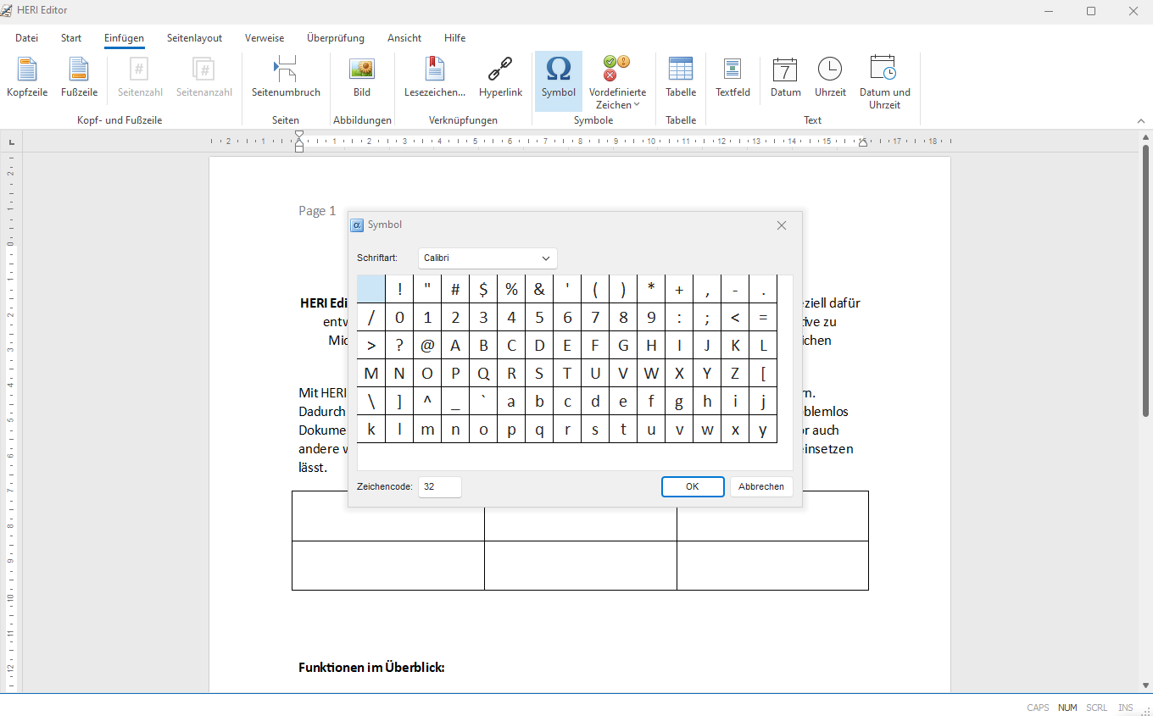Close the Symbol dialog with the X
Screen dimensions: 1153x716
pyautogui.click(x=782, y=225)
